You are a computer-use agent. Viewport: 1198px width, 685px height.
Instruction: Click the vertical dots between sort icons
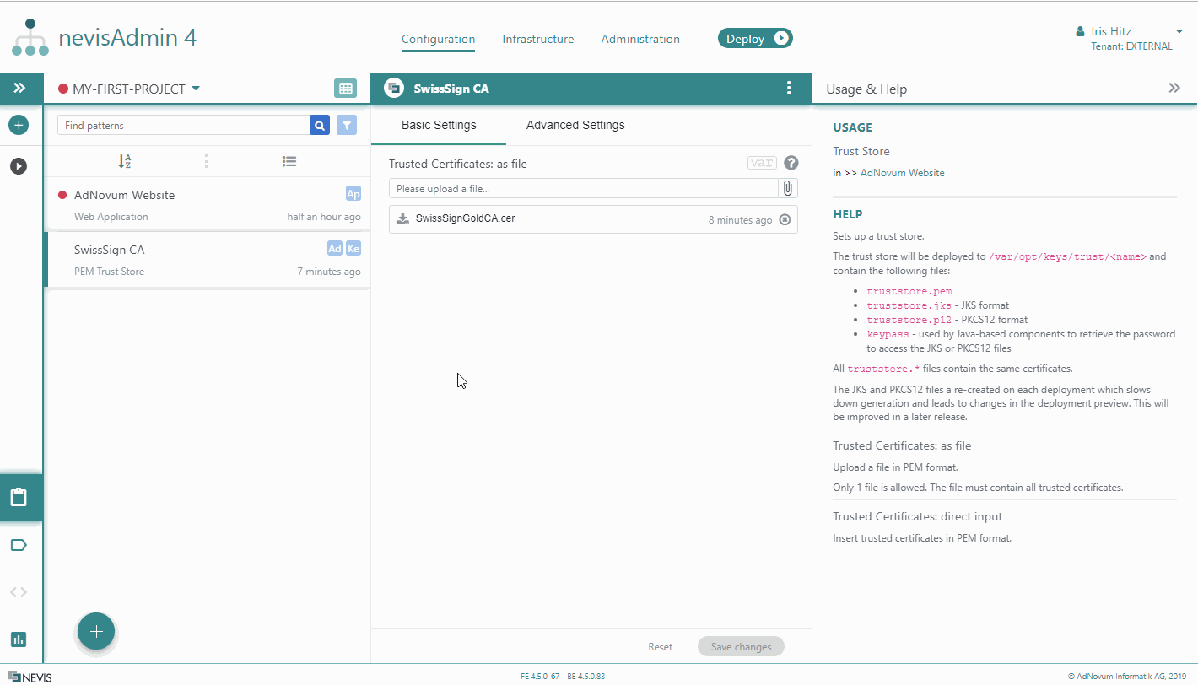point(206,161)
